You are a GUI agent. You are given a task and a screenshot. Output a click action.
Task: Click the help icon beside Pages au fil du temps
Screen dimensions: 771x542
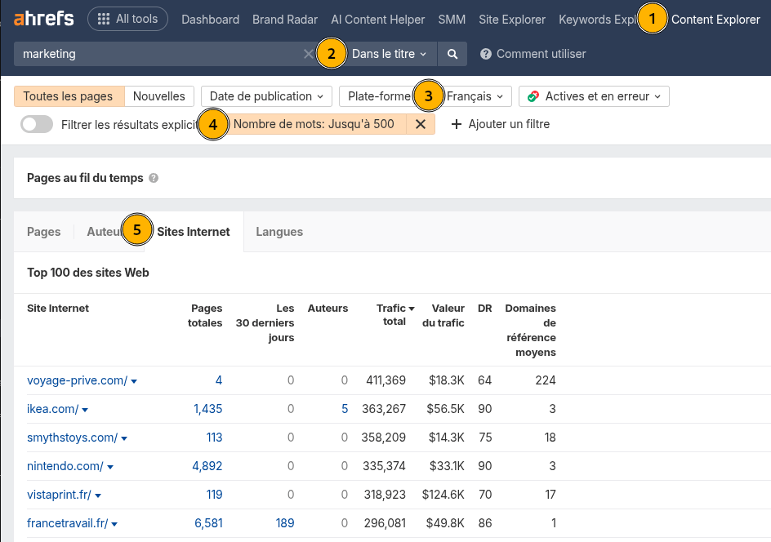pos(154,176)
